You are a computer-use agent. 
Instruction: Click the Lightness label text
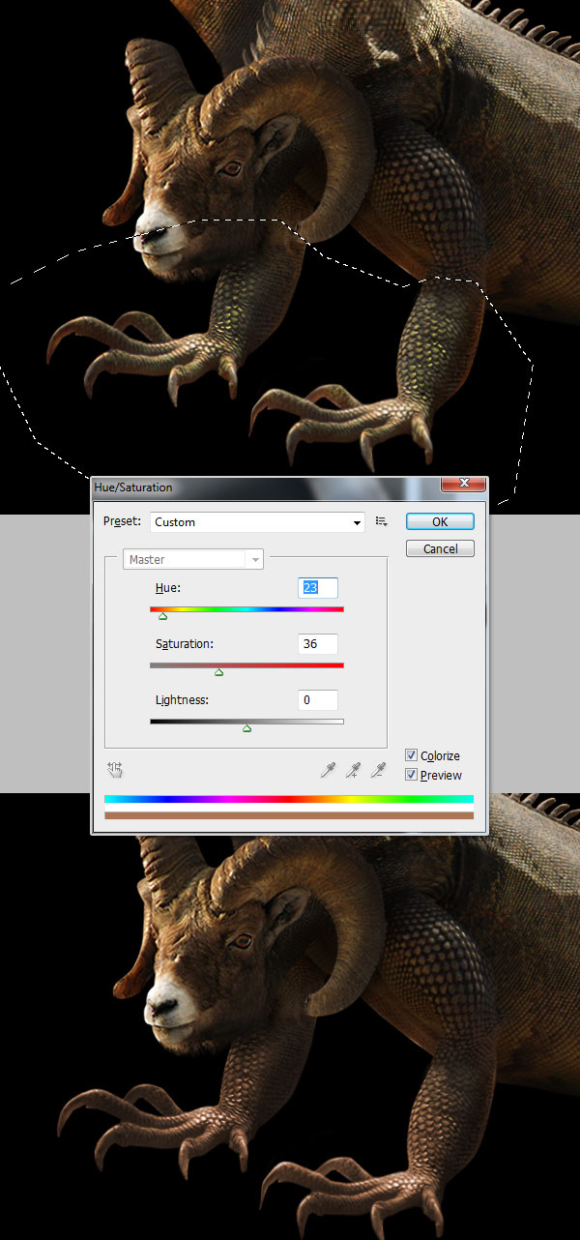coord(182,699)
